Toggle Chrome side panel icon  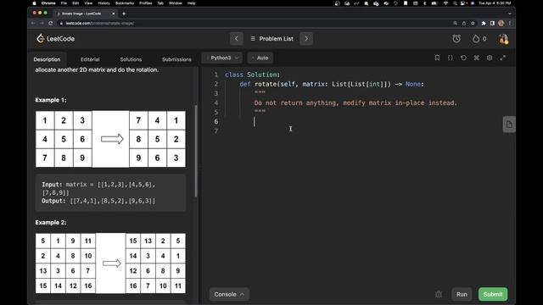pos(492,23)
